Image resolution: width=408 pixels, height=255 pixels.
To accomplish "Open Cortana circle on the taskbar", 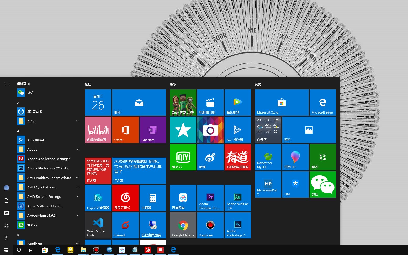I will (19, 250).
